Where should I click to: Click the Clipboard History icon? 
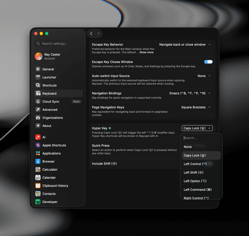click(38, 186)
